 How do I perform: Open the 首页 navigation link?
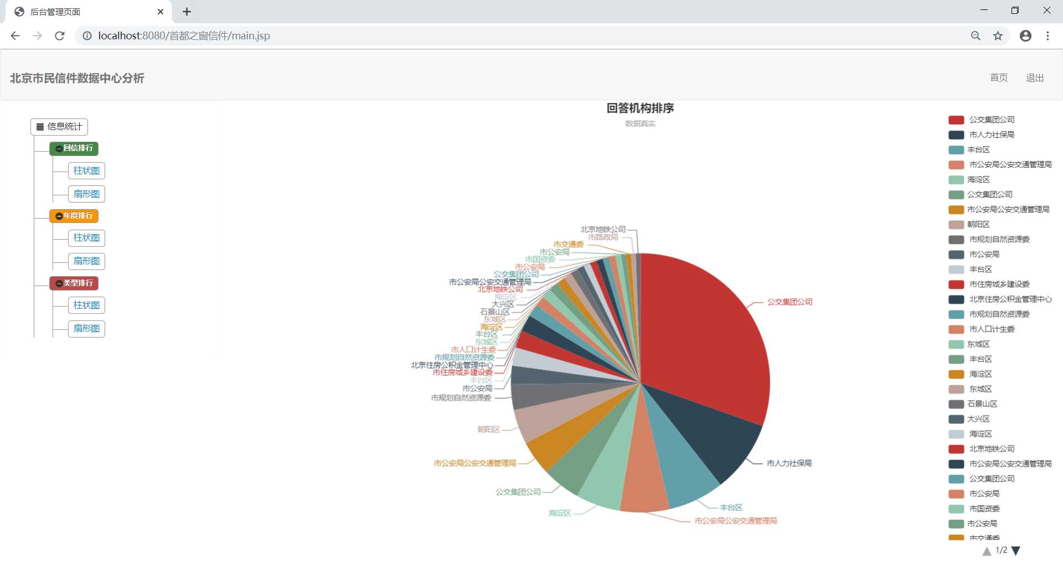pyautogui.click(x=999, y=78)
